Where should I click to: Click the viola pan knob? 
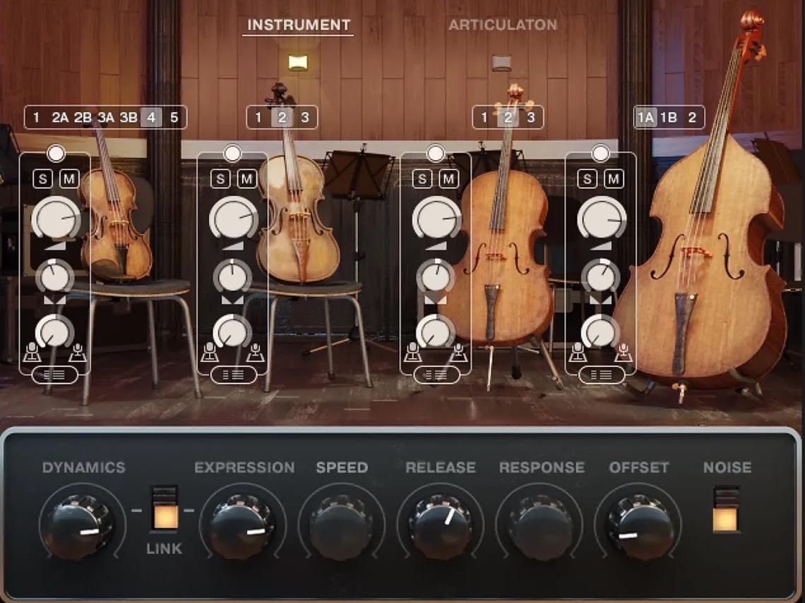coord(232,276)
